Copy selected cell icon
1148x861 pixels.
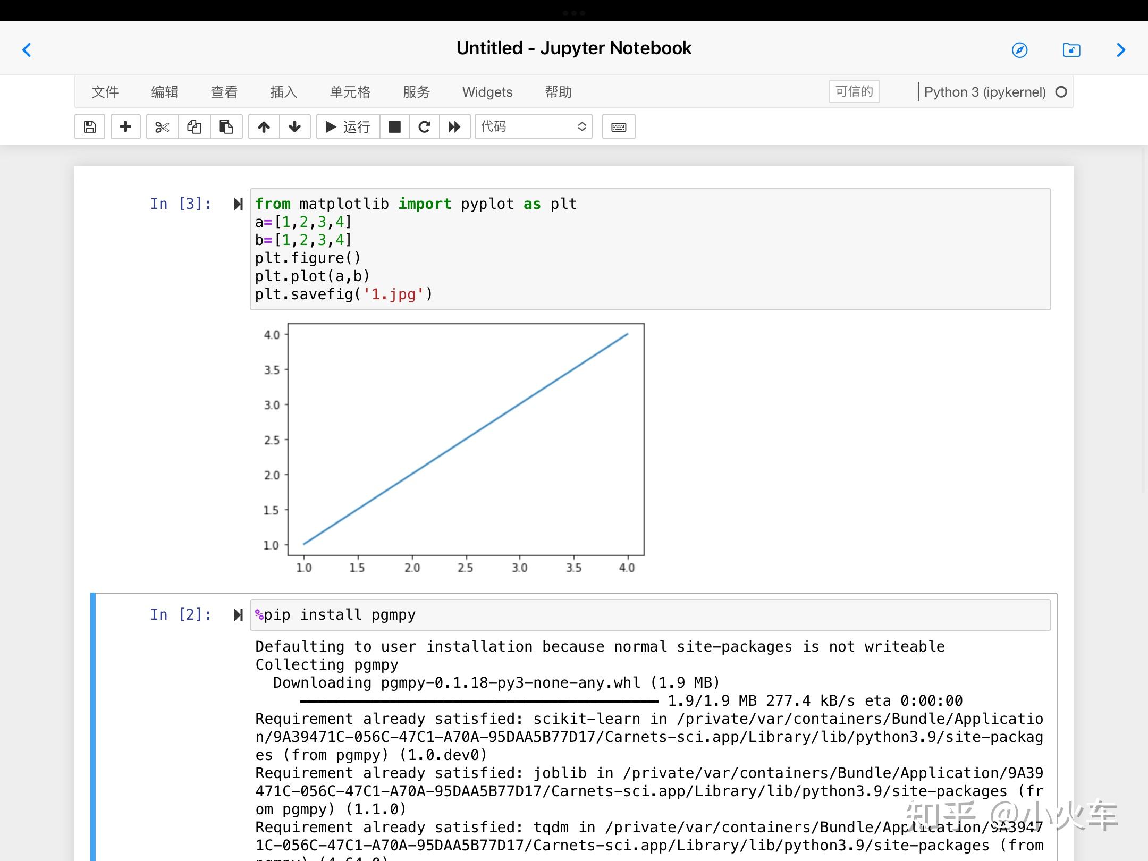click(x=194, y=126)
